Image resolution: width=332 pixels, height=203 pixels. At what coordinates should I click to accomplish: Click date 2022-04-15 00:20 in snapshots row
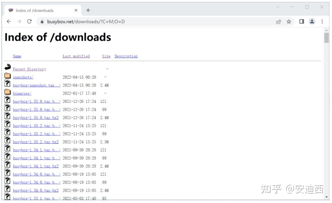click(x=79, y=77)
